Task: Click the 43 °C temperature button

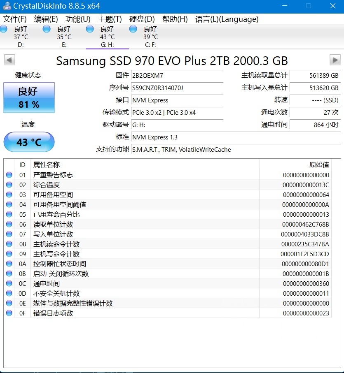Action: (x=28, y=141)
